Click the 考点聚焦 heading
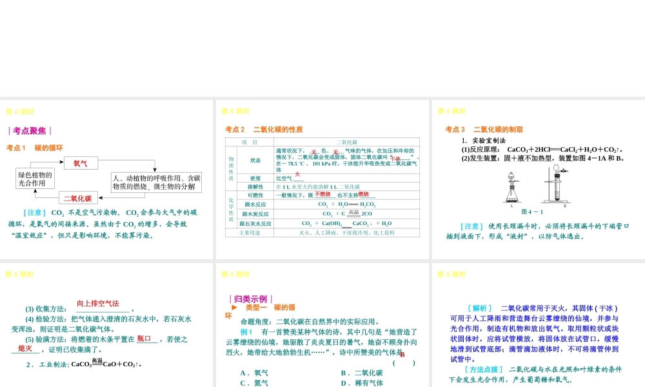The height and width of the screenshot is (387, 645). [x=30, y=131]
